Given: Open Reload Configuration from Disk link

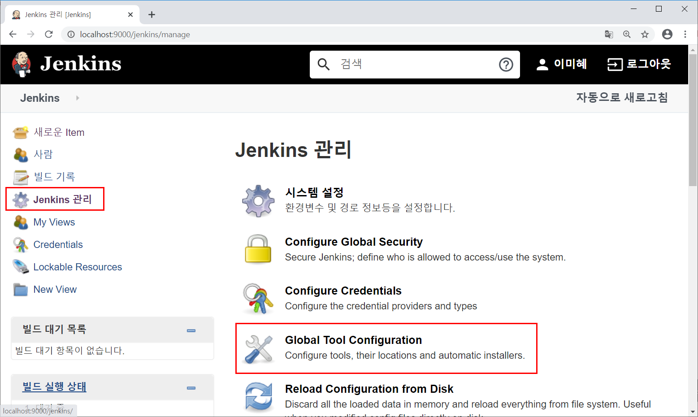Looking at the screenshot, I should click(369, 389).
